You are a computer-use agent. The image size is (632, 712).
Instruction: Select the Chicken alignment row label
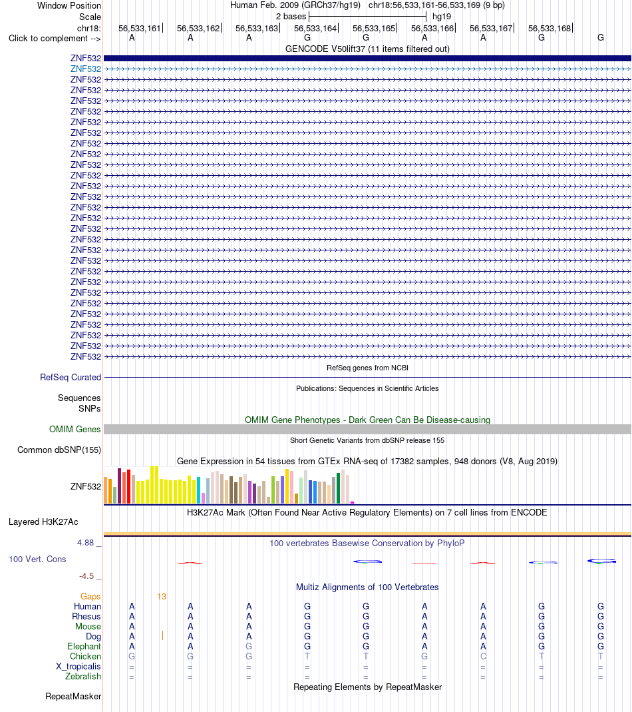point(85,657)
